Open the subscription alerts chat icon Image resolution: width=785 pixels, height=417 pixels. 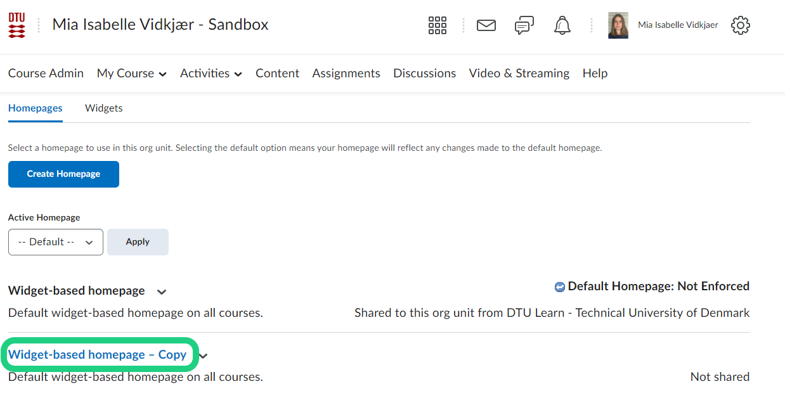coord(524,25)
